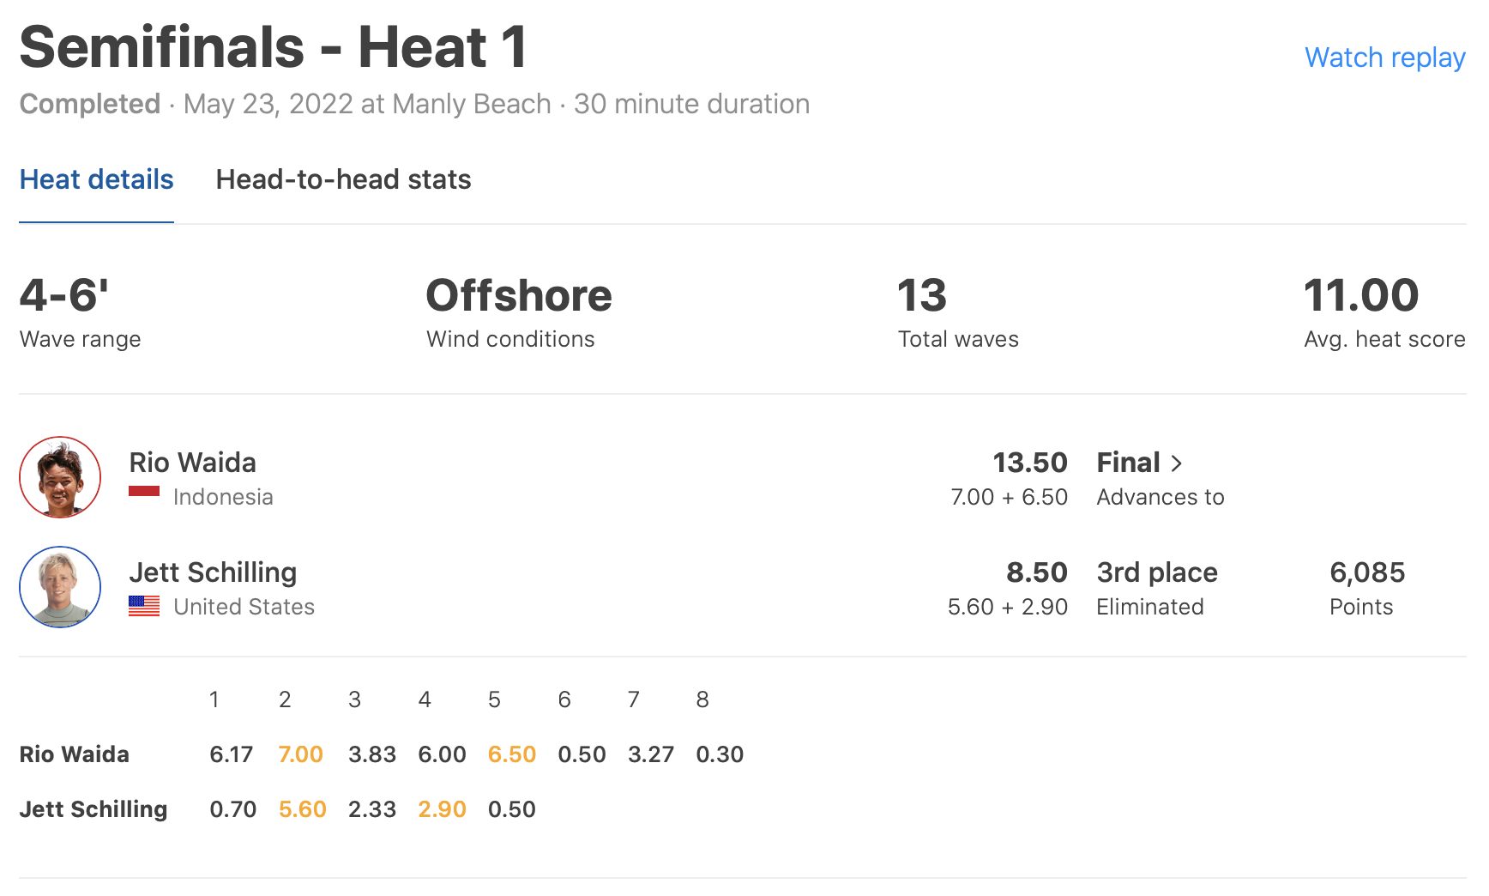Select Rio Waida's highlighted 7.00 wave score
1489x896 pixels.
[x=300, y=754]
